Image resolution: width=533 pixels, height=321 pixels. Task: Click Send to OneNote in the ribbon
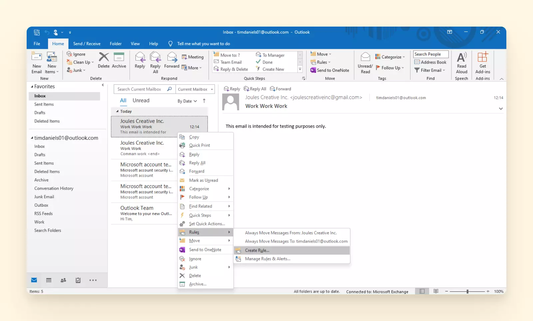[x=330, y=70]
